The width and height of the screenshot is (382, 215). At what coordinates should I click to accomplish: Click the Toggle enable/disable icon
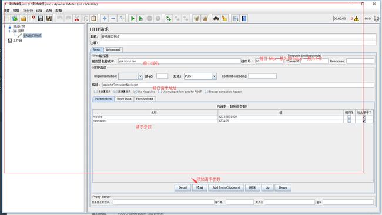(122, 19)
